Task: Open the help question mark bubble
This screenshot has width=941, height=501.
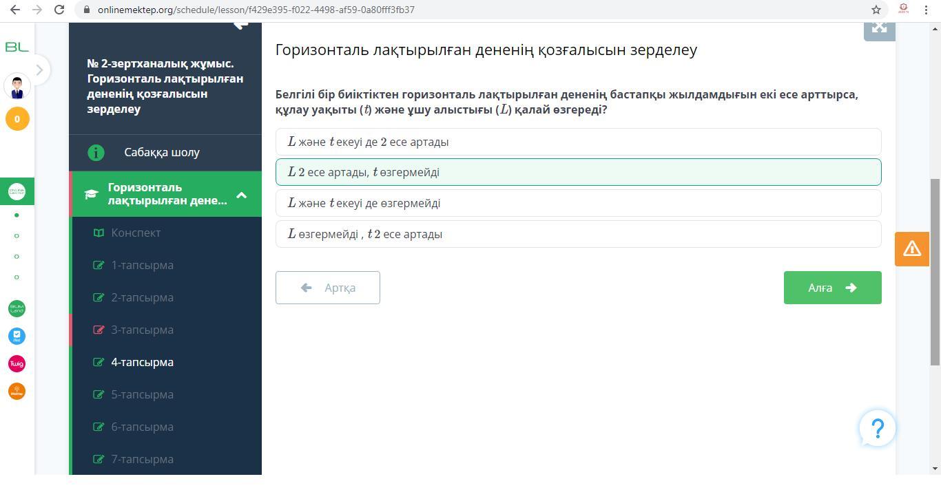Action: (878, 428)
